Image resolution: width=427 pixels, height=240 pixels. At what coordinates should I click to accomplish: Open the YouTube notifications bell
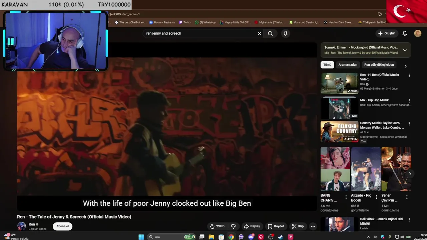(x=404, y=33)
